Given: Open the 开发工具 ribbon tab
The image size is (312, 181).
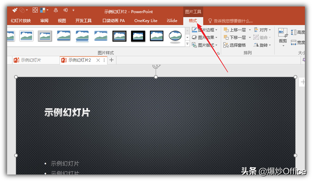Looking at the screenshot, I should coord(83,21).
